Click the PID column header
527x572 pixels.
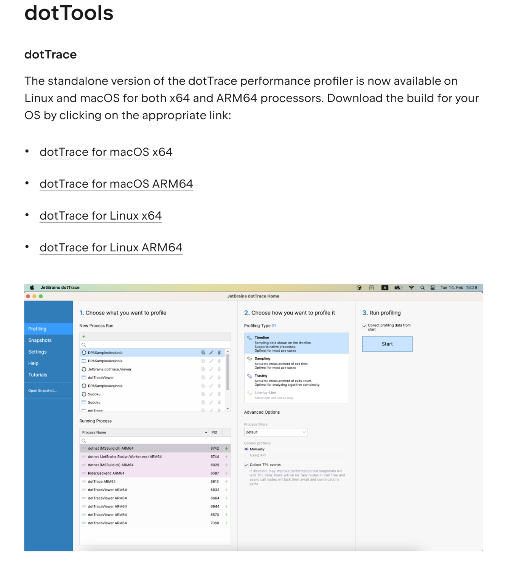tap(216, 432)
